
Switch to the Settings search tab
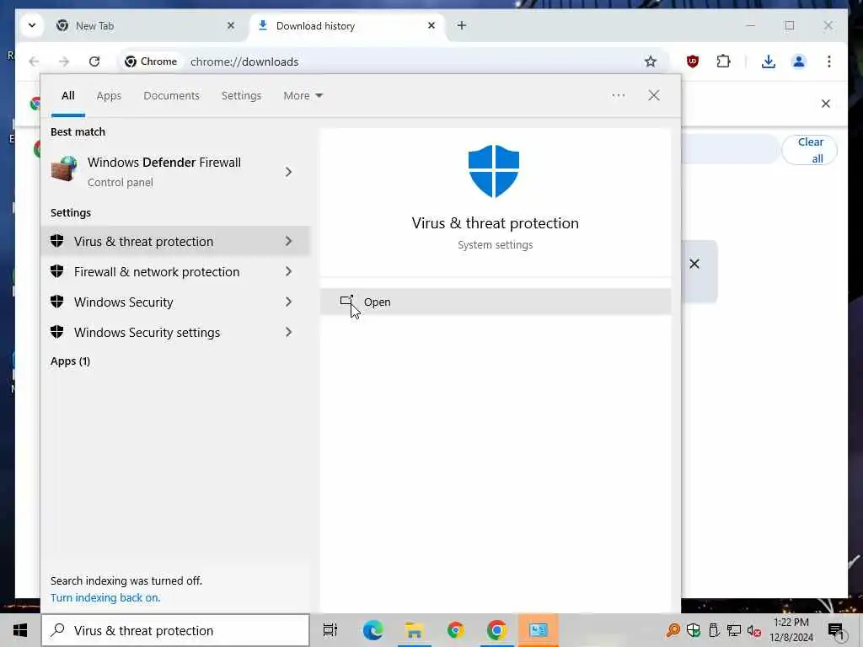point(241,96)
